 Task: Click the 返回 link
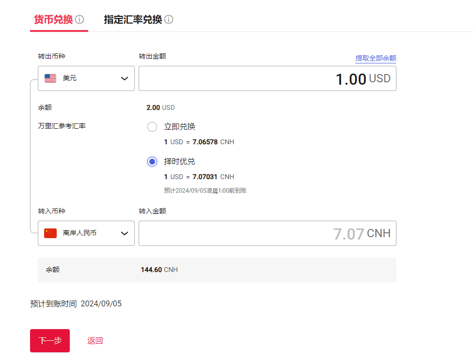point(95,340)
